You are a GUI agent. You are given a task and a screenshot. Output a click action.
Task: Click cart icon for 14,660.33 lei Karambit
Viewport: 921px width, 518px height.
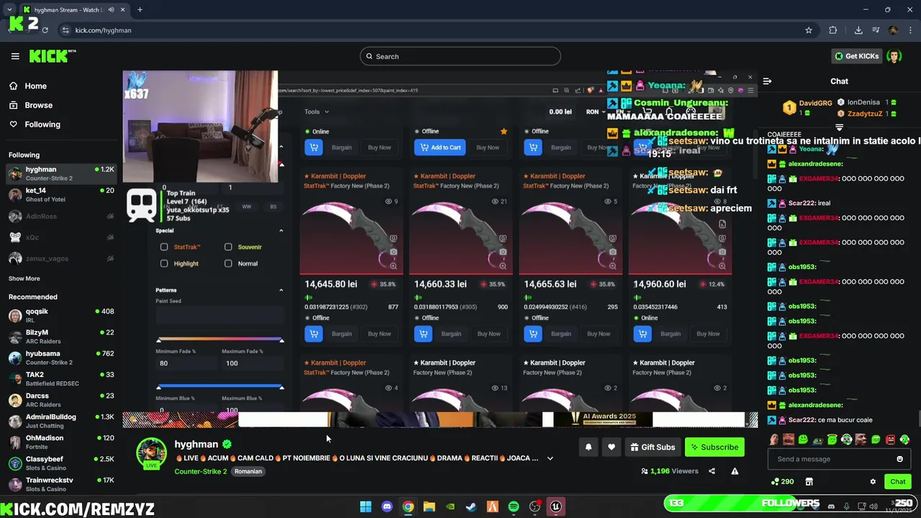pos(423,334)
